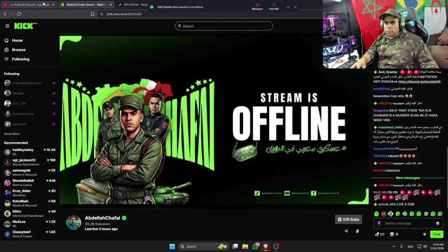Click the report user icon beside share

point(357,231)
